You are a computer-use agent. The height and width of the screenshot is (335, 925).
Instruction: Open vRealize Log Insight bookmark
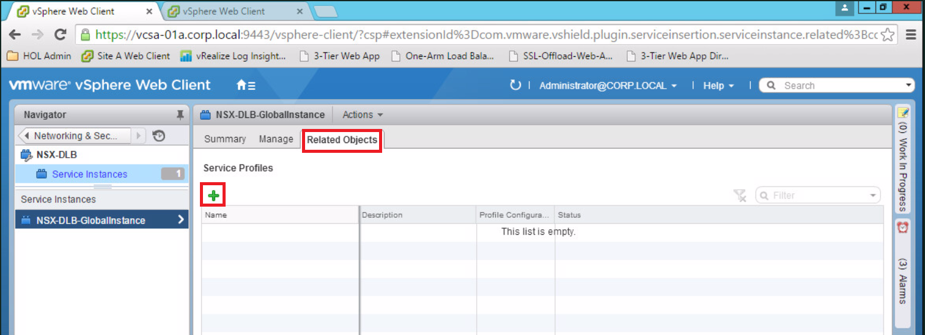tap(233, 56)
